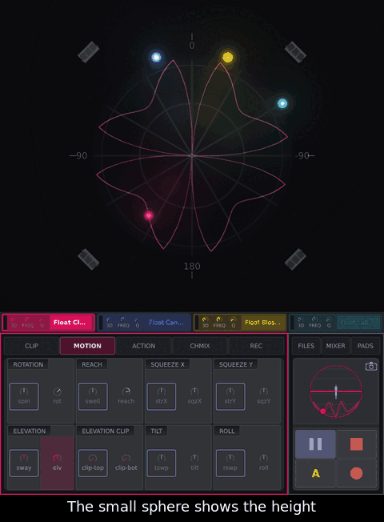Viewport: 384px width, 522px height.
Task: Click the bottom-right speaker icon
Action: point(295,259)
